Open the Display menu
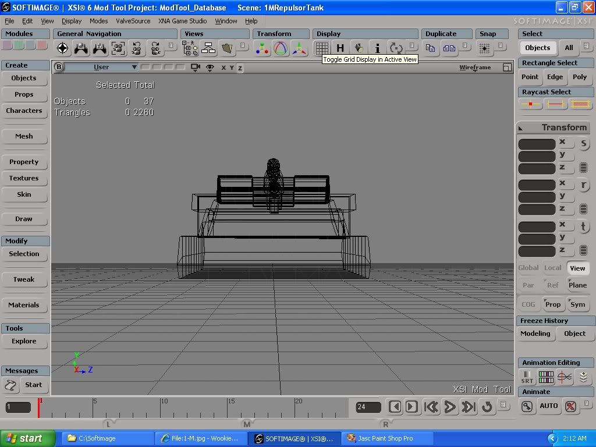This screenshot has height=447, width=596. (x=72, y=21)
